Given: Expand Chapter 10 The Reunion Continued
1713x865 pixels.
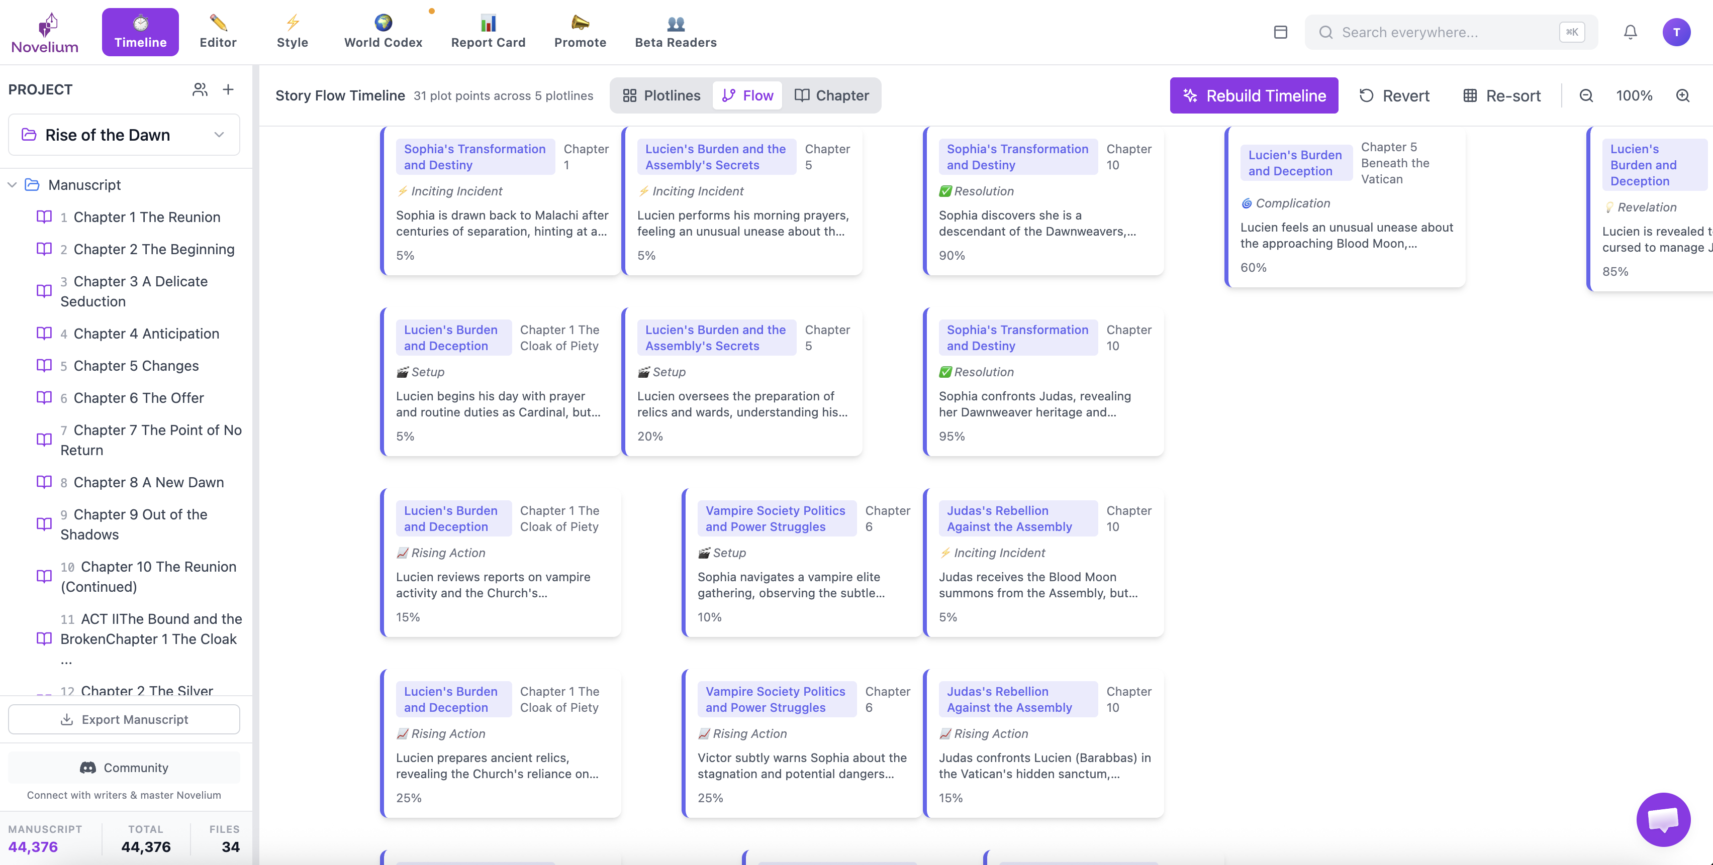Looking at the screenshot, I should tap(148, 576).
